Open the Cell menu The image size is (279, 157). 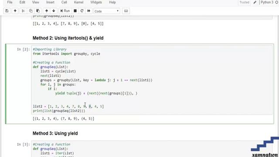click(64, 2)
